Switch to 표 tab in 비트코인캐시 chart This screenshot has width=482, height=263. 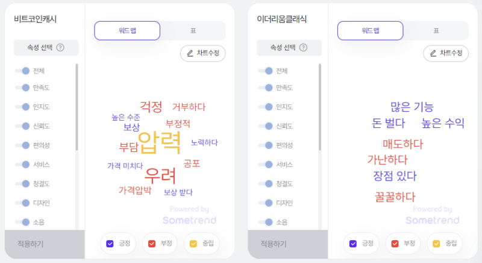click(x=193, y=30)
